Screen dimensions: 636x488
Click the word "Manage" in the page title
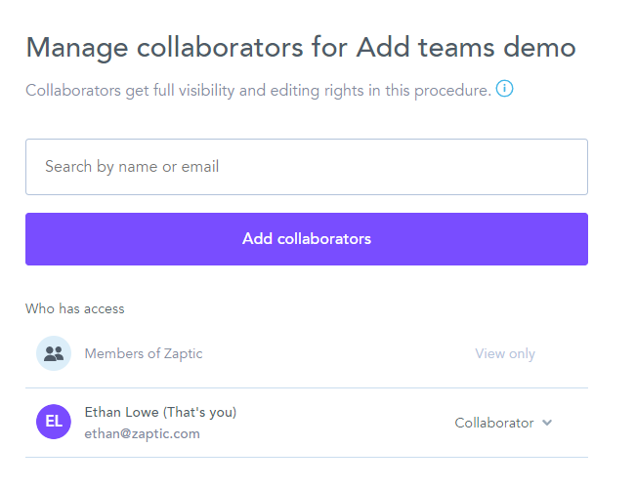click(80, 47)
